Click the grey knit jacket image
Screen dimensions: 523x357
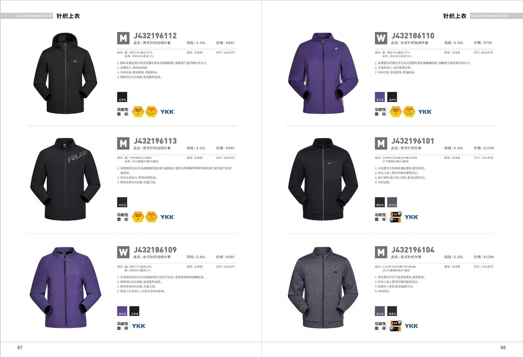[323, 288]
